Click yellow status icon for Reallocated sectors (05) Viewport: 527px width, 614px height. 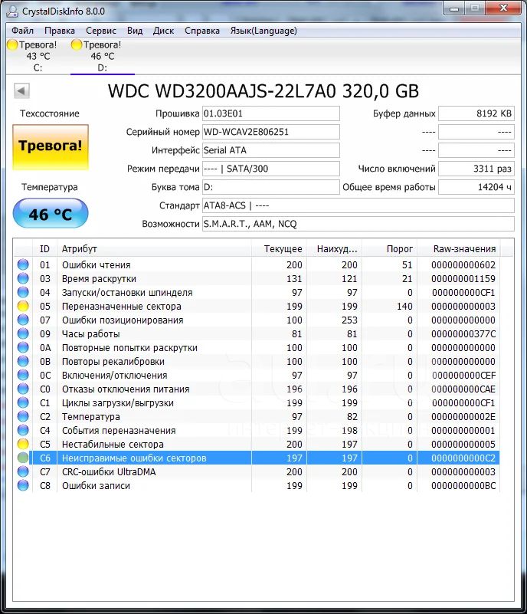(x=23, y=307)
